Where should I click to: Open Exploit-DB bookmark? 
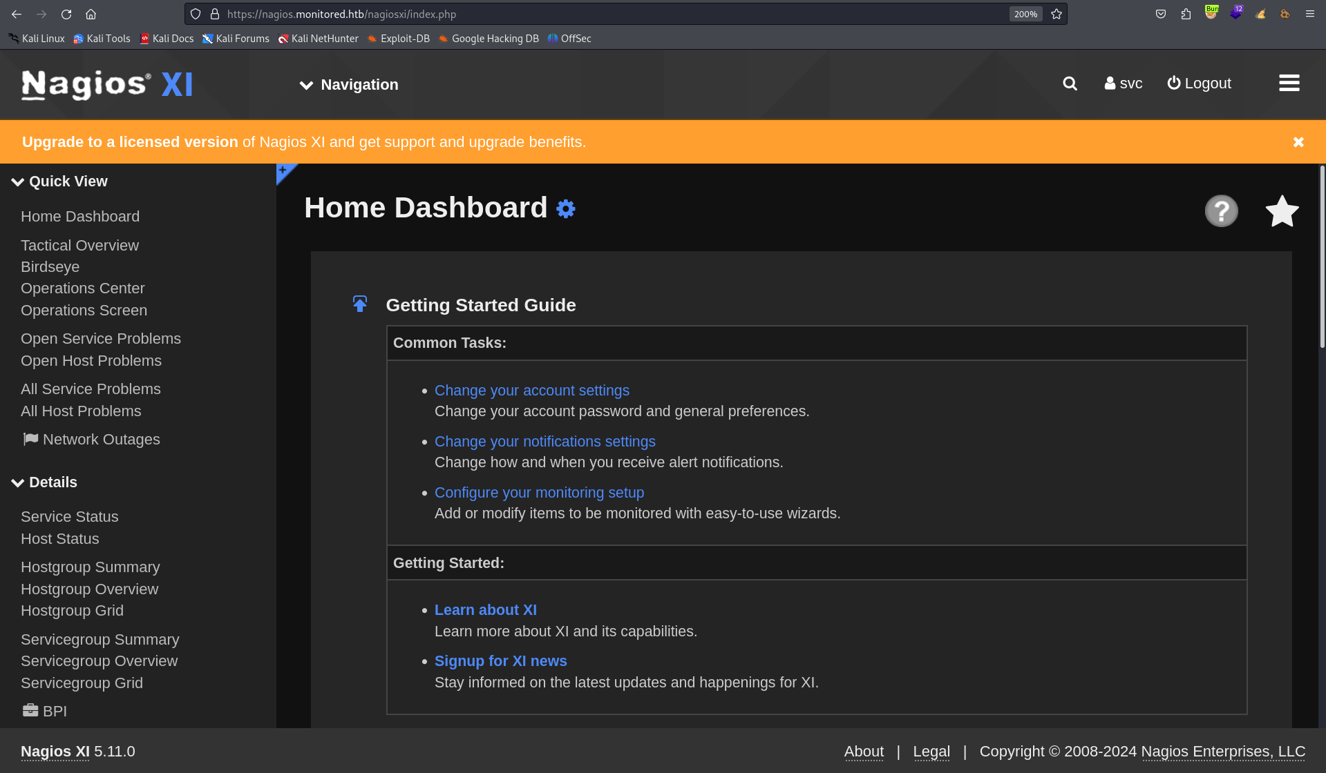399,39
